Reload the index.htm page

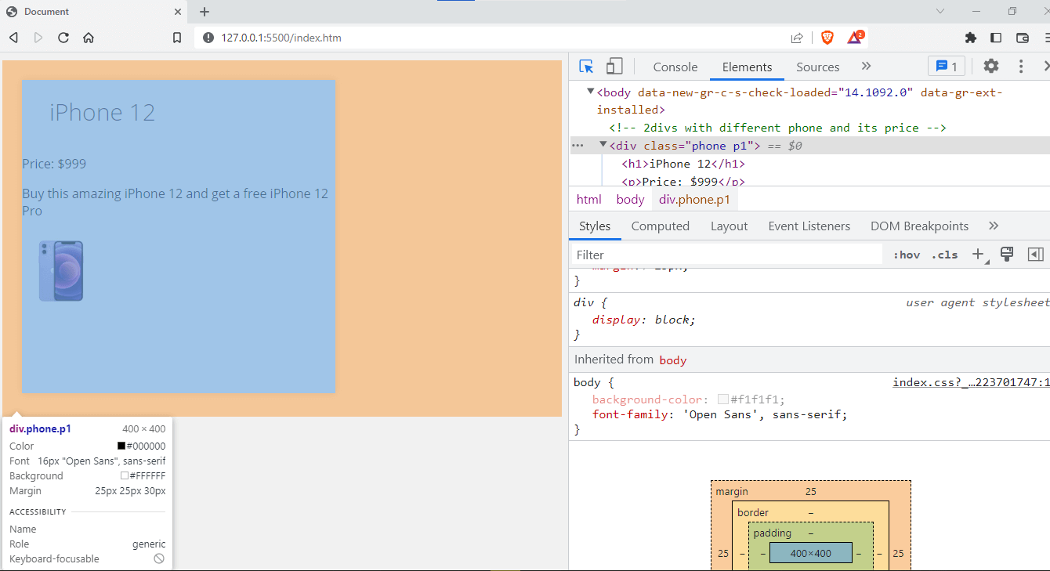[63, 37]
